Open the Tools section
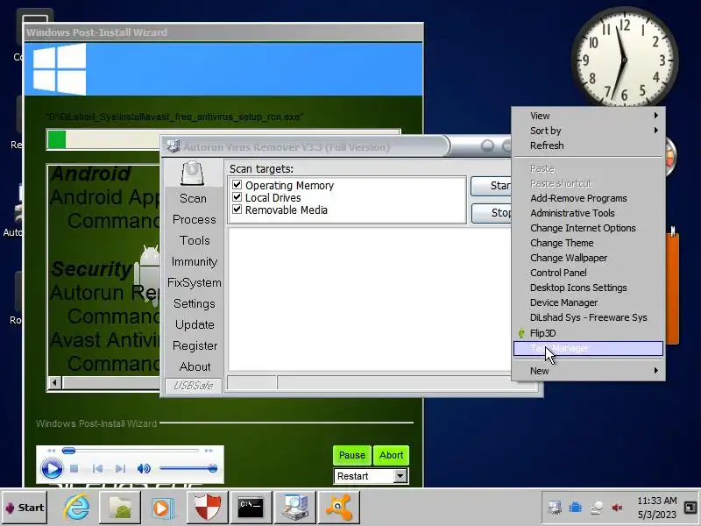This screenshot has height=526, width=701. coord(195,240)
